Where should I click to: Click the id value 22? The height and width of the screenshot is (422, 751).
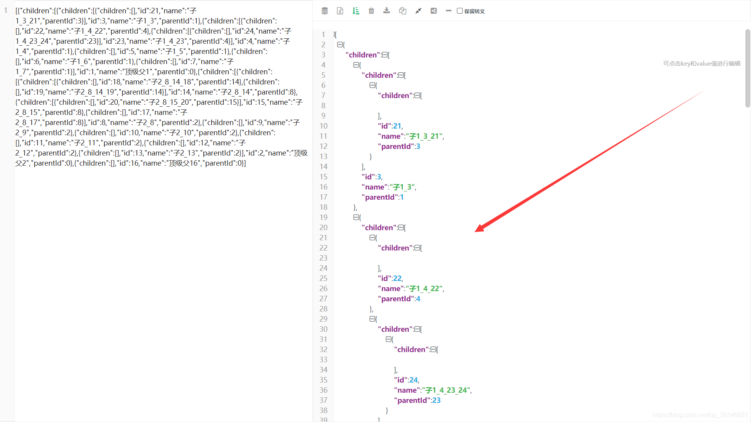(x=397, y=279)
